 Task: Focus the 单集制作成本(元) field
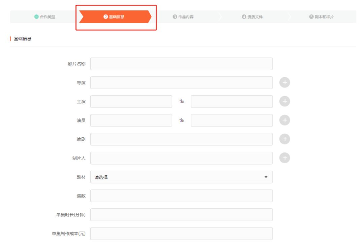[181, 234]
